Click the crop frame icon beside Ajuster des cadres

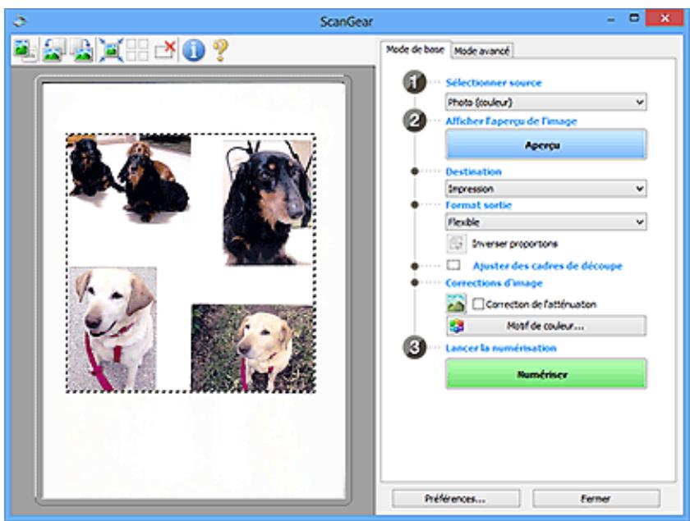coord(453,266)
